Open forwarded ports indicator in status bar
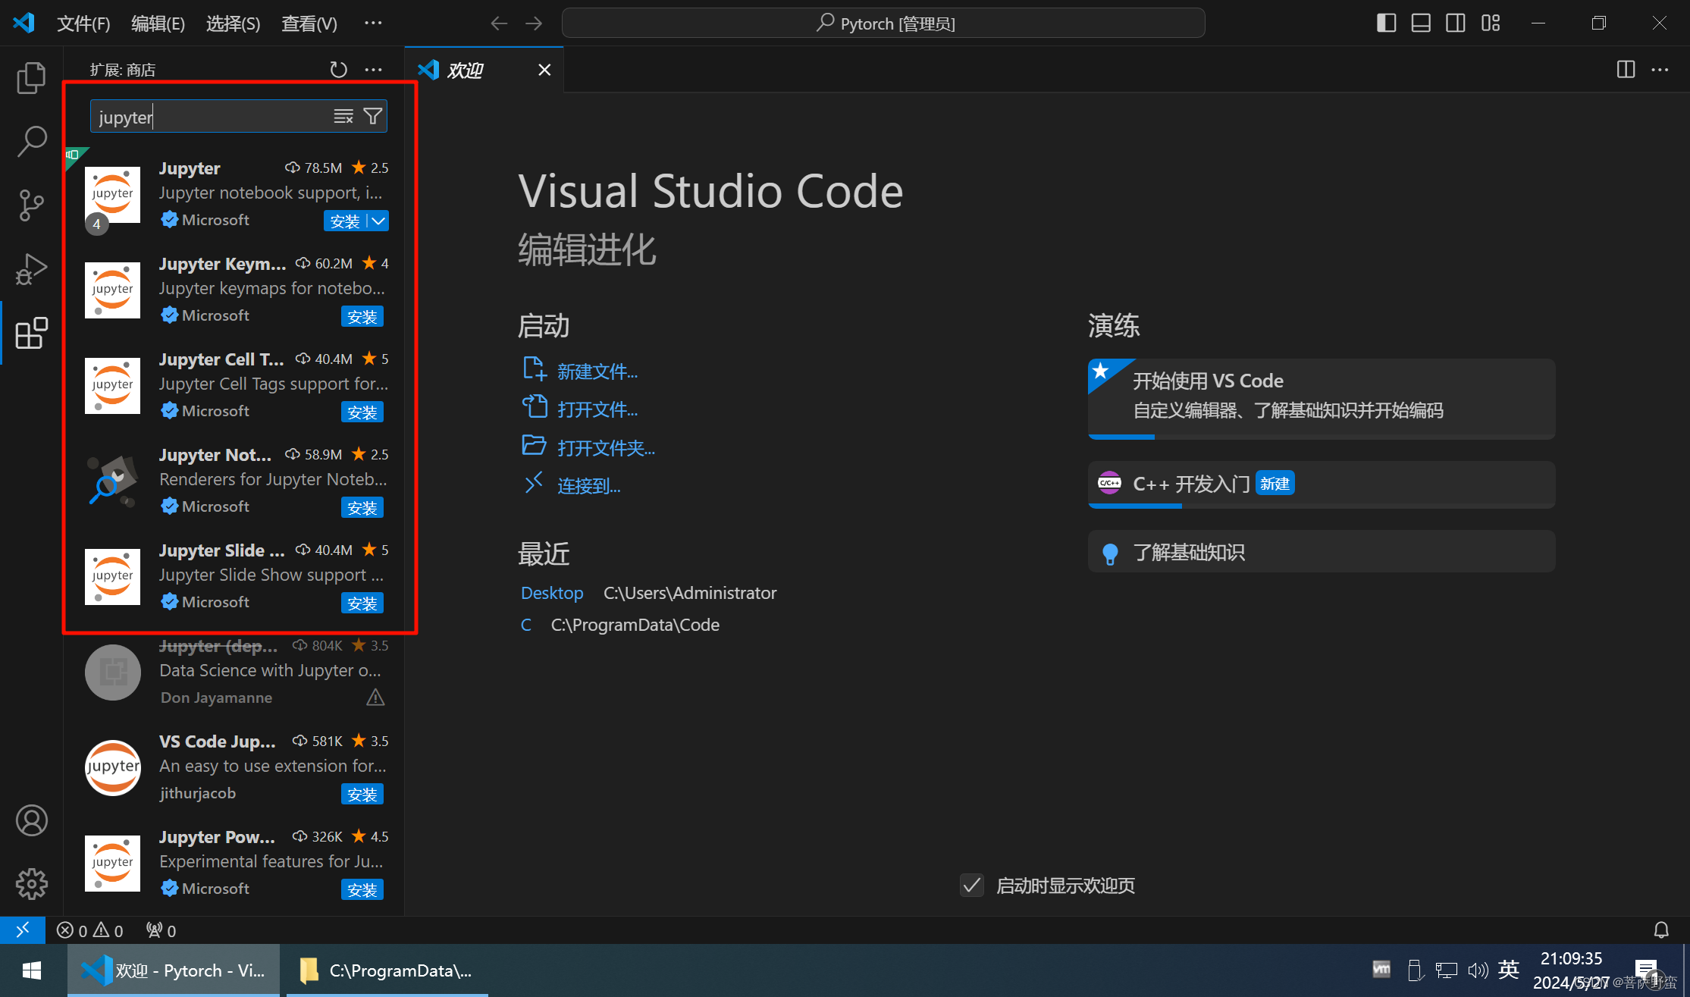Image resolution: width=1690 pixels, height=997 pixels. [x=161, y=930]
